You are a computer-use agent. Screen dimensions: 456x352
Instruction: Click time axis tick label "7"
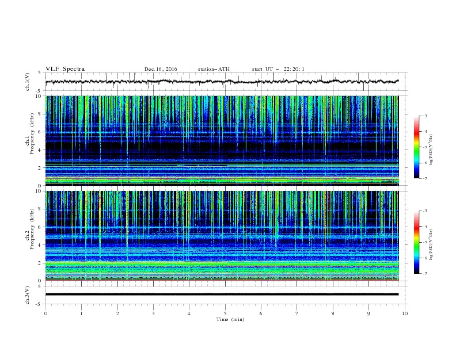pyautogui.click(x=297, y=313)
